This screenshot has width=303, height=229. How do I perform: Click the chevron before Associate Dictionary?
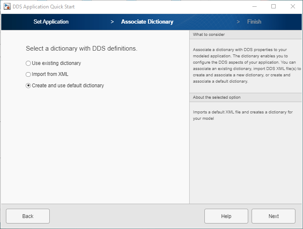click(x=112, y=22)
